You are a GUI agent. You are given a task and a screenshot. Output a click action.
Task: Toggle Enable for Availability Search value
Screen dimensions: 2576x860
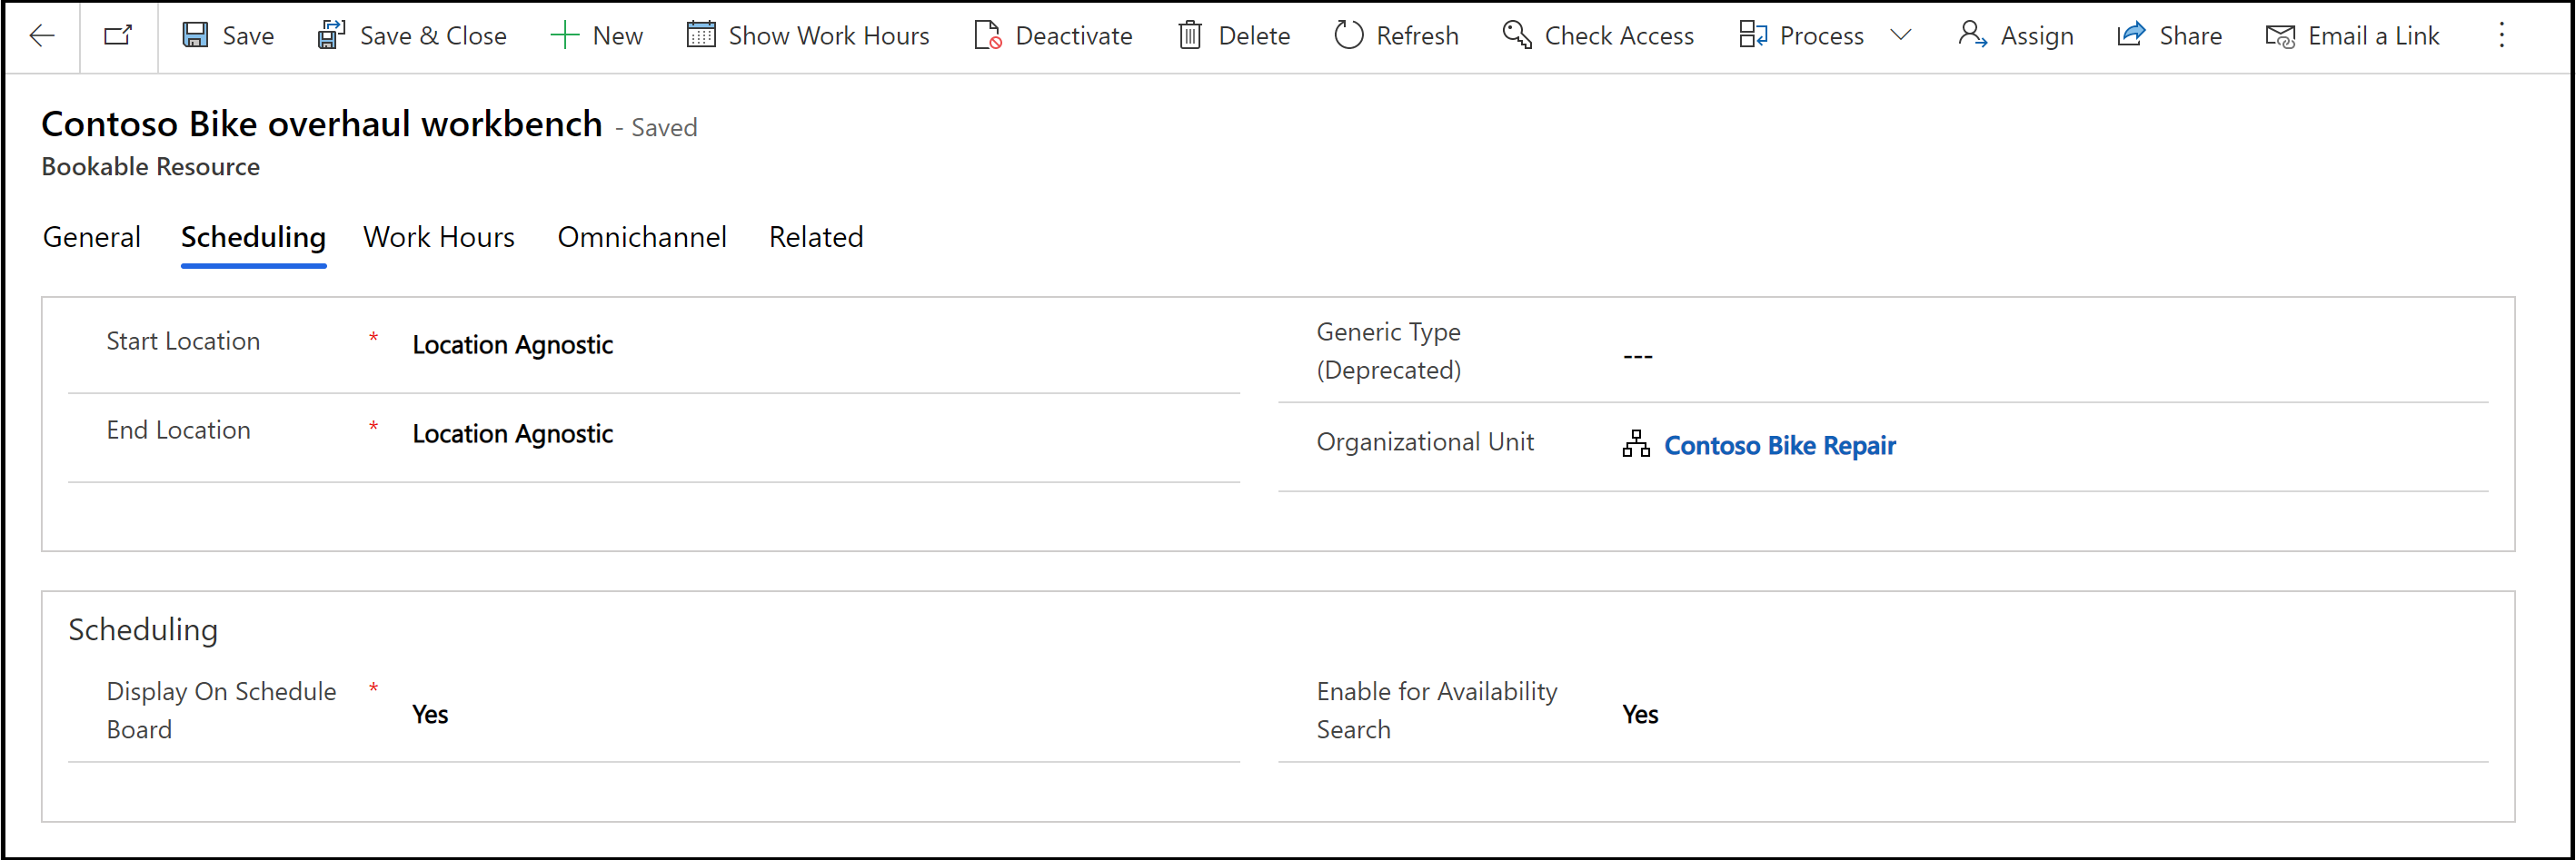[1640, 715]
